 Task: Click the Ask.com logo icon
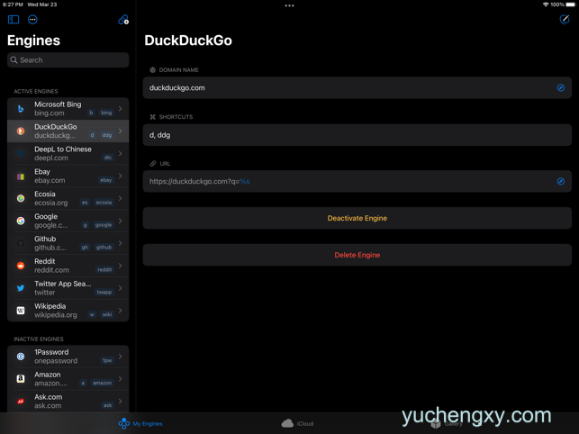[x=21, y=401]
